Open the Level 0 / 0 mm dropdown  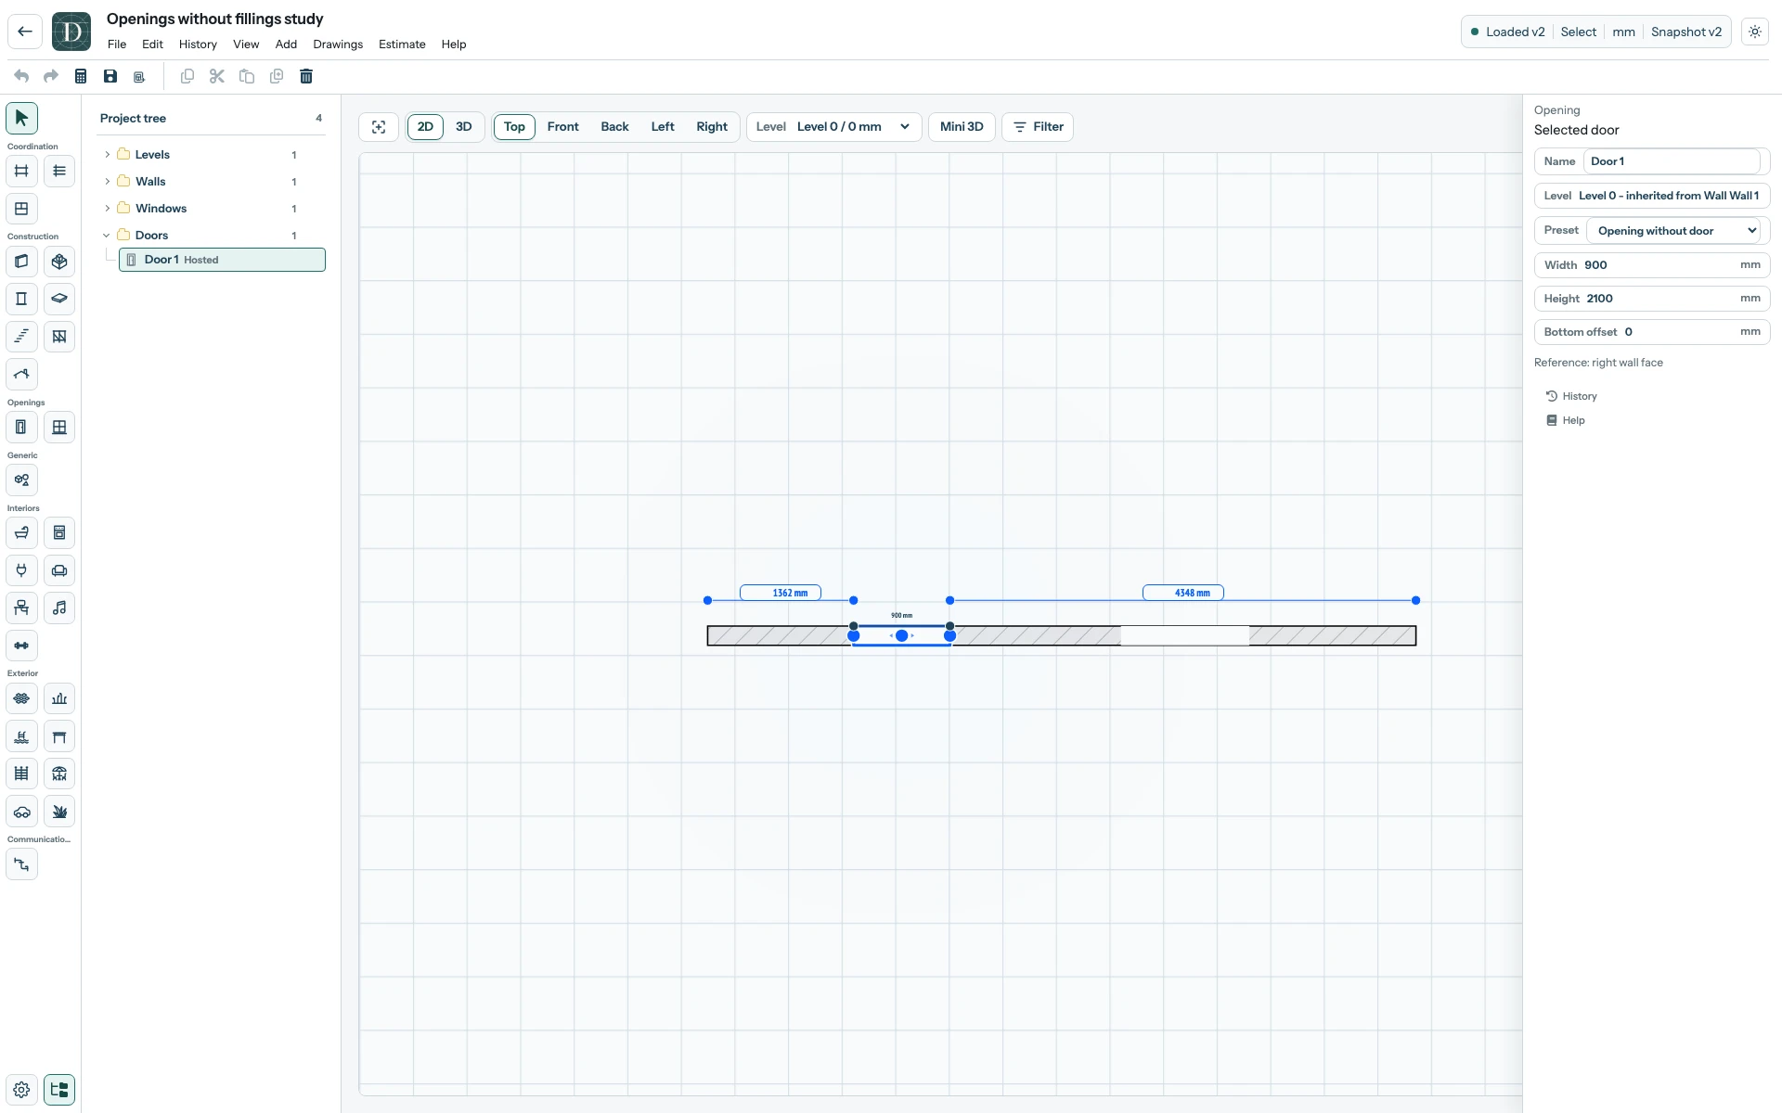click(x=834, y=127)
